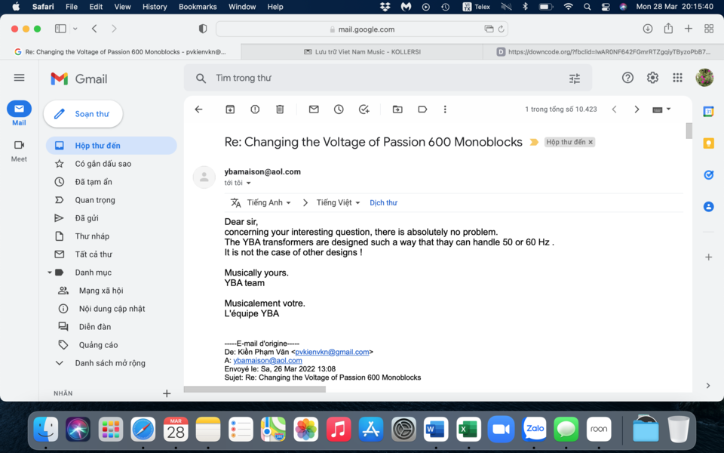Go back to inbox with back arrow
Viewport: 724px width, 453px height.
point(198,109)
